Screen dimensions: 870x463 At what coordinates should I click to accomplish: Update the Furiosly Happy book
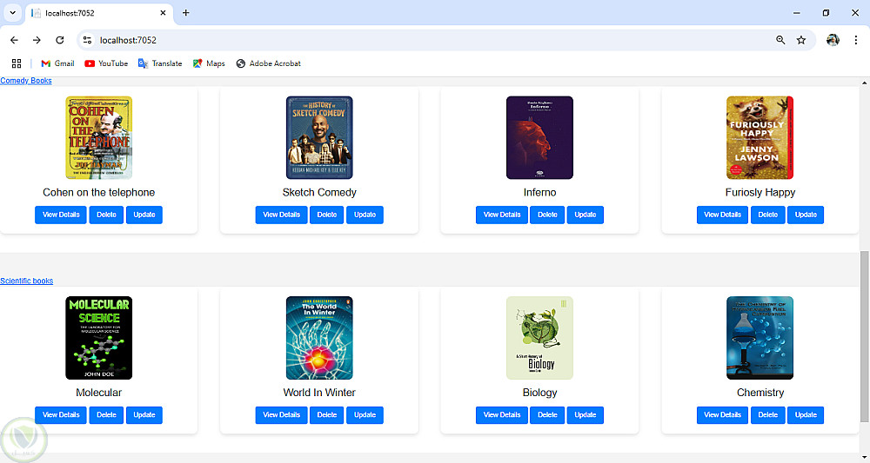click(x=806, y=215)
